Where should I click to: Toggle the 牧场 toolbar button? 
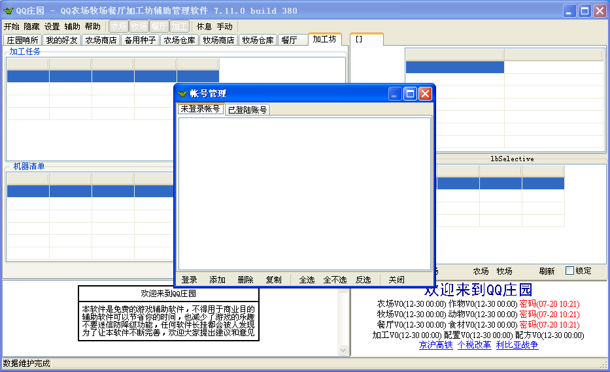(139, 26)
